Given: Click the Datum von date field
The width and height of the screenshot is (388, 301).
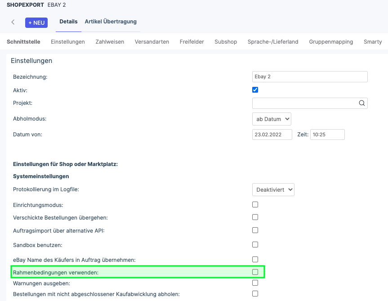Looking at the screenshot, I should [272, 135].
